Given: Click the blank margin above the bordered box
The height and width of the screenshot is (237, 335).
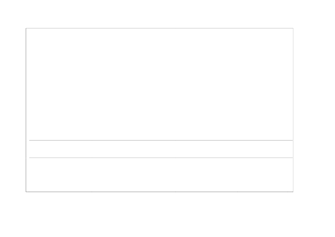Looking at the screenshot, I should 159,14.
